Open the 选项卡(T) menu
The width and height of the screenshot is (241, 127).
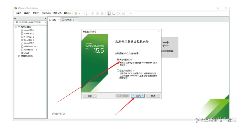click(57, 13)
